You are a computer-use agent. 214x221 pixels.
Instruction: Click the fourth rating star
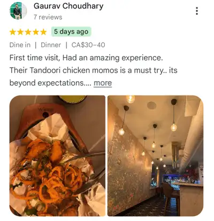[36, 32]
